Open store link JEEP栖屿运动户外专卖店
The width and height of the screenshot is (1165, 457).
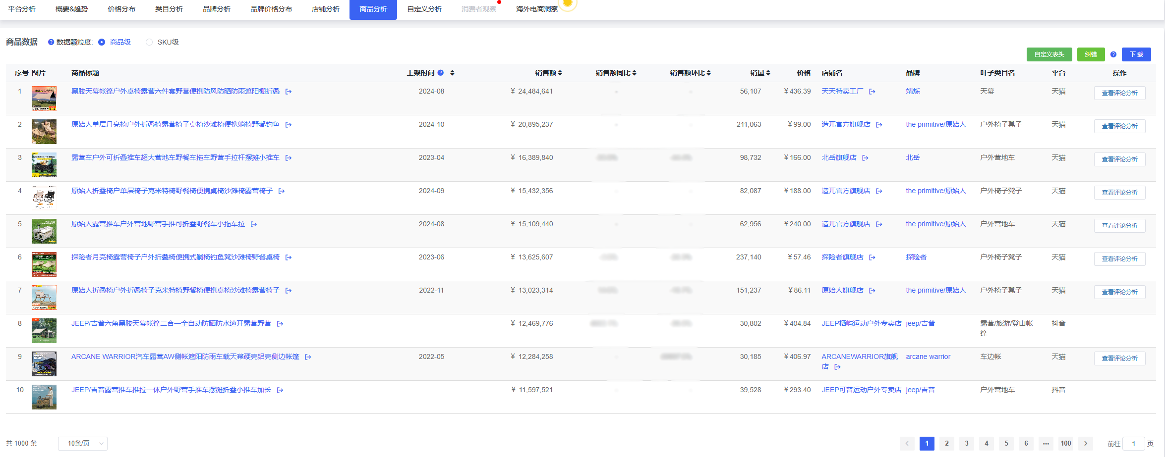coord(861,324)
